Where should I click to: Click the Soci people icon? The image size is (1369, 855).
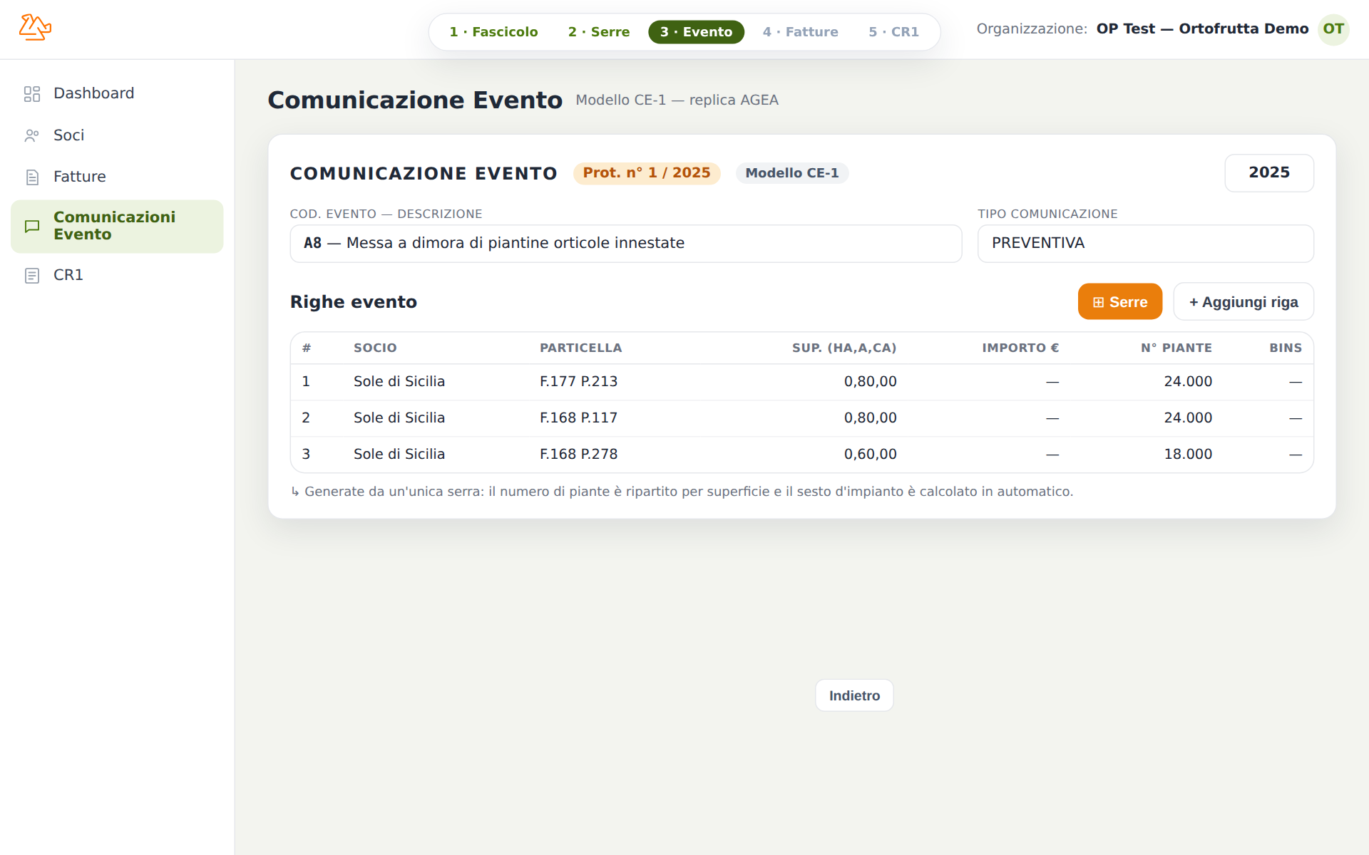click(32, 135)
